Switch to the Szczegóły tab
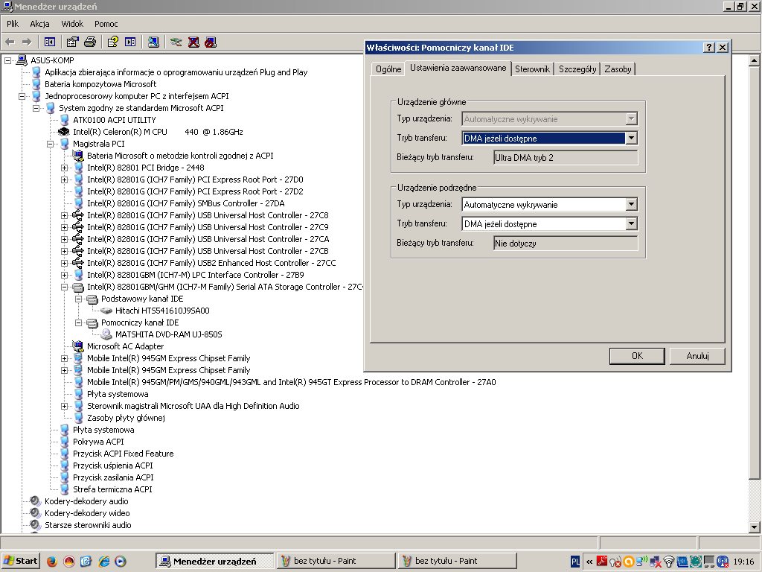The image size is (762, 572). click(x=577, y=69)
